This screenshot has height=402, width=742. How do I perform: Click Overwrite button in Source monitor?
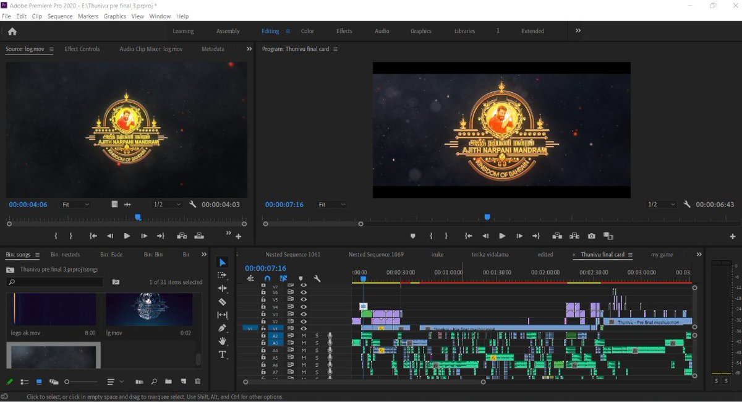pos(198,236)
